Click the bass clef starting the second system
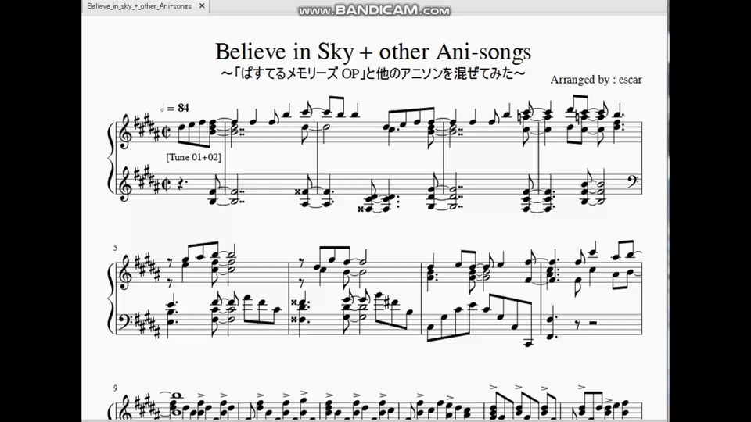This screenshot has width=751, height=422. click(x=124, y=319)
